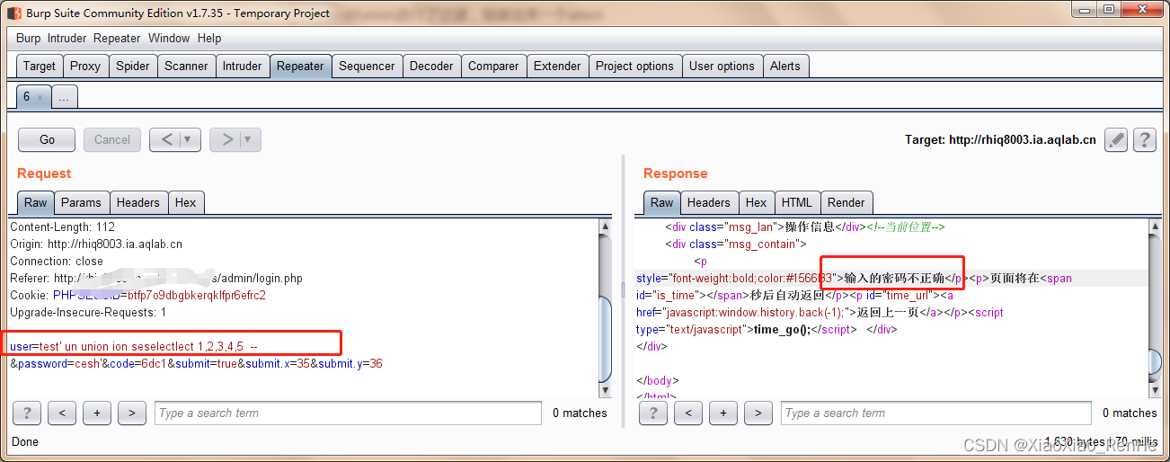Close Repeater tab 6 with the x
Image resolution: width=1170 pixels, height=462 pixels.
[40, 97]
